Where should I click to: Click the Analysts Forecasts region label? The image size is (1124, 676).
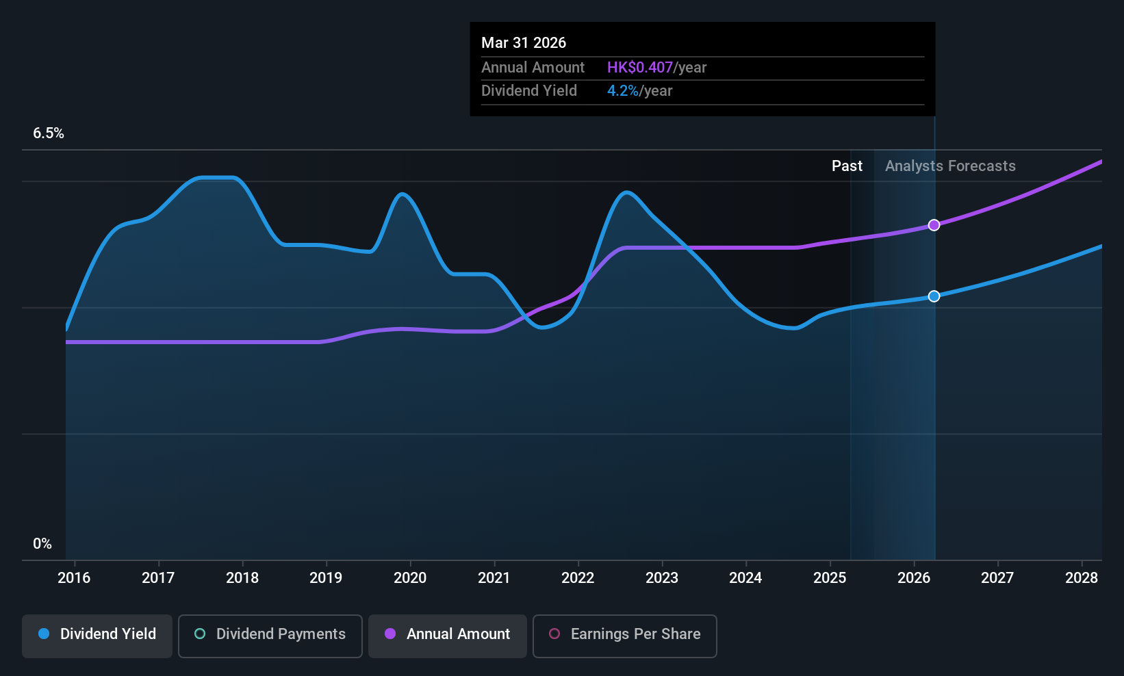[950, 166]
